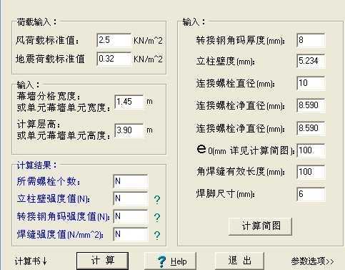Click the 荷载输入 group label
The image size is (345, 270).
[x=37, y=22]
